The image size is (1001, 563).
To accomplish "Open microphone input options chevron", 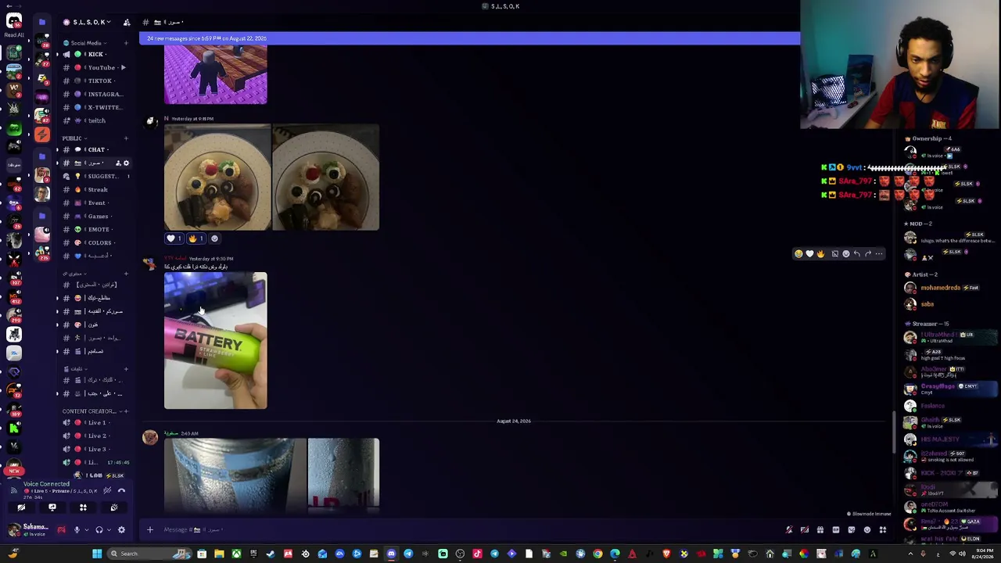I will (85, 530).
